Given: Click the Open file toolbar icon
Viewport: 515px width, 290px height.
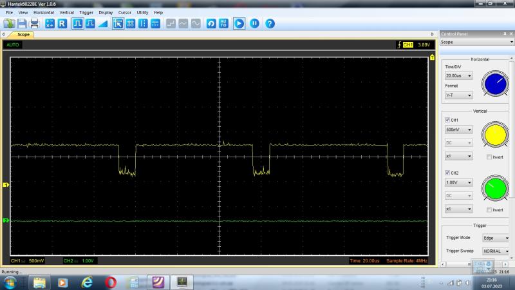Looking at the screenshot, I should pos(8,23).
